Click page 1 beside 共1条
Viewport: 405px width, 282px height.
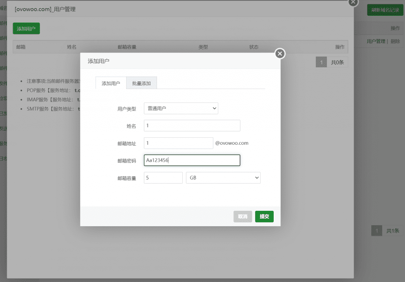tap(377, 231)
